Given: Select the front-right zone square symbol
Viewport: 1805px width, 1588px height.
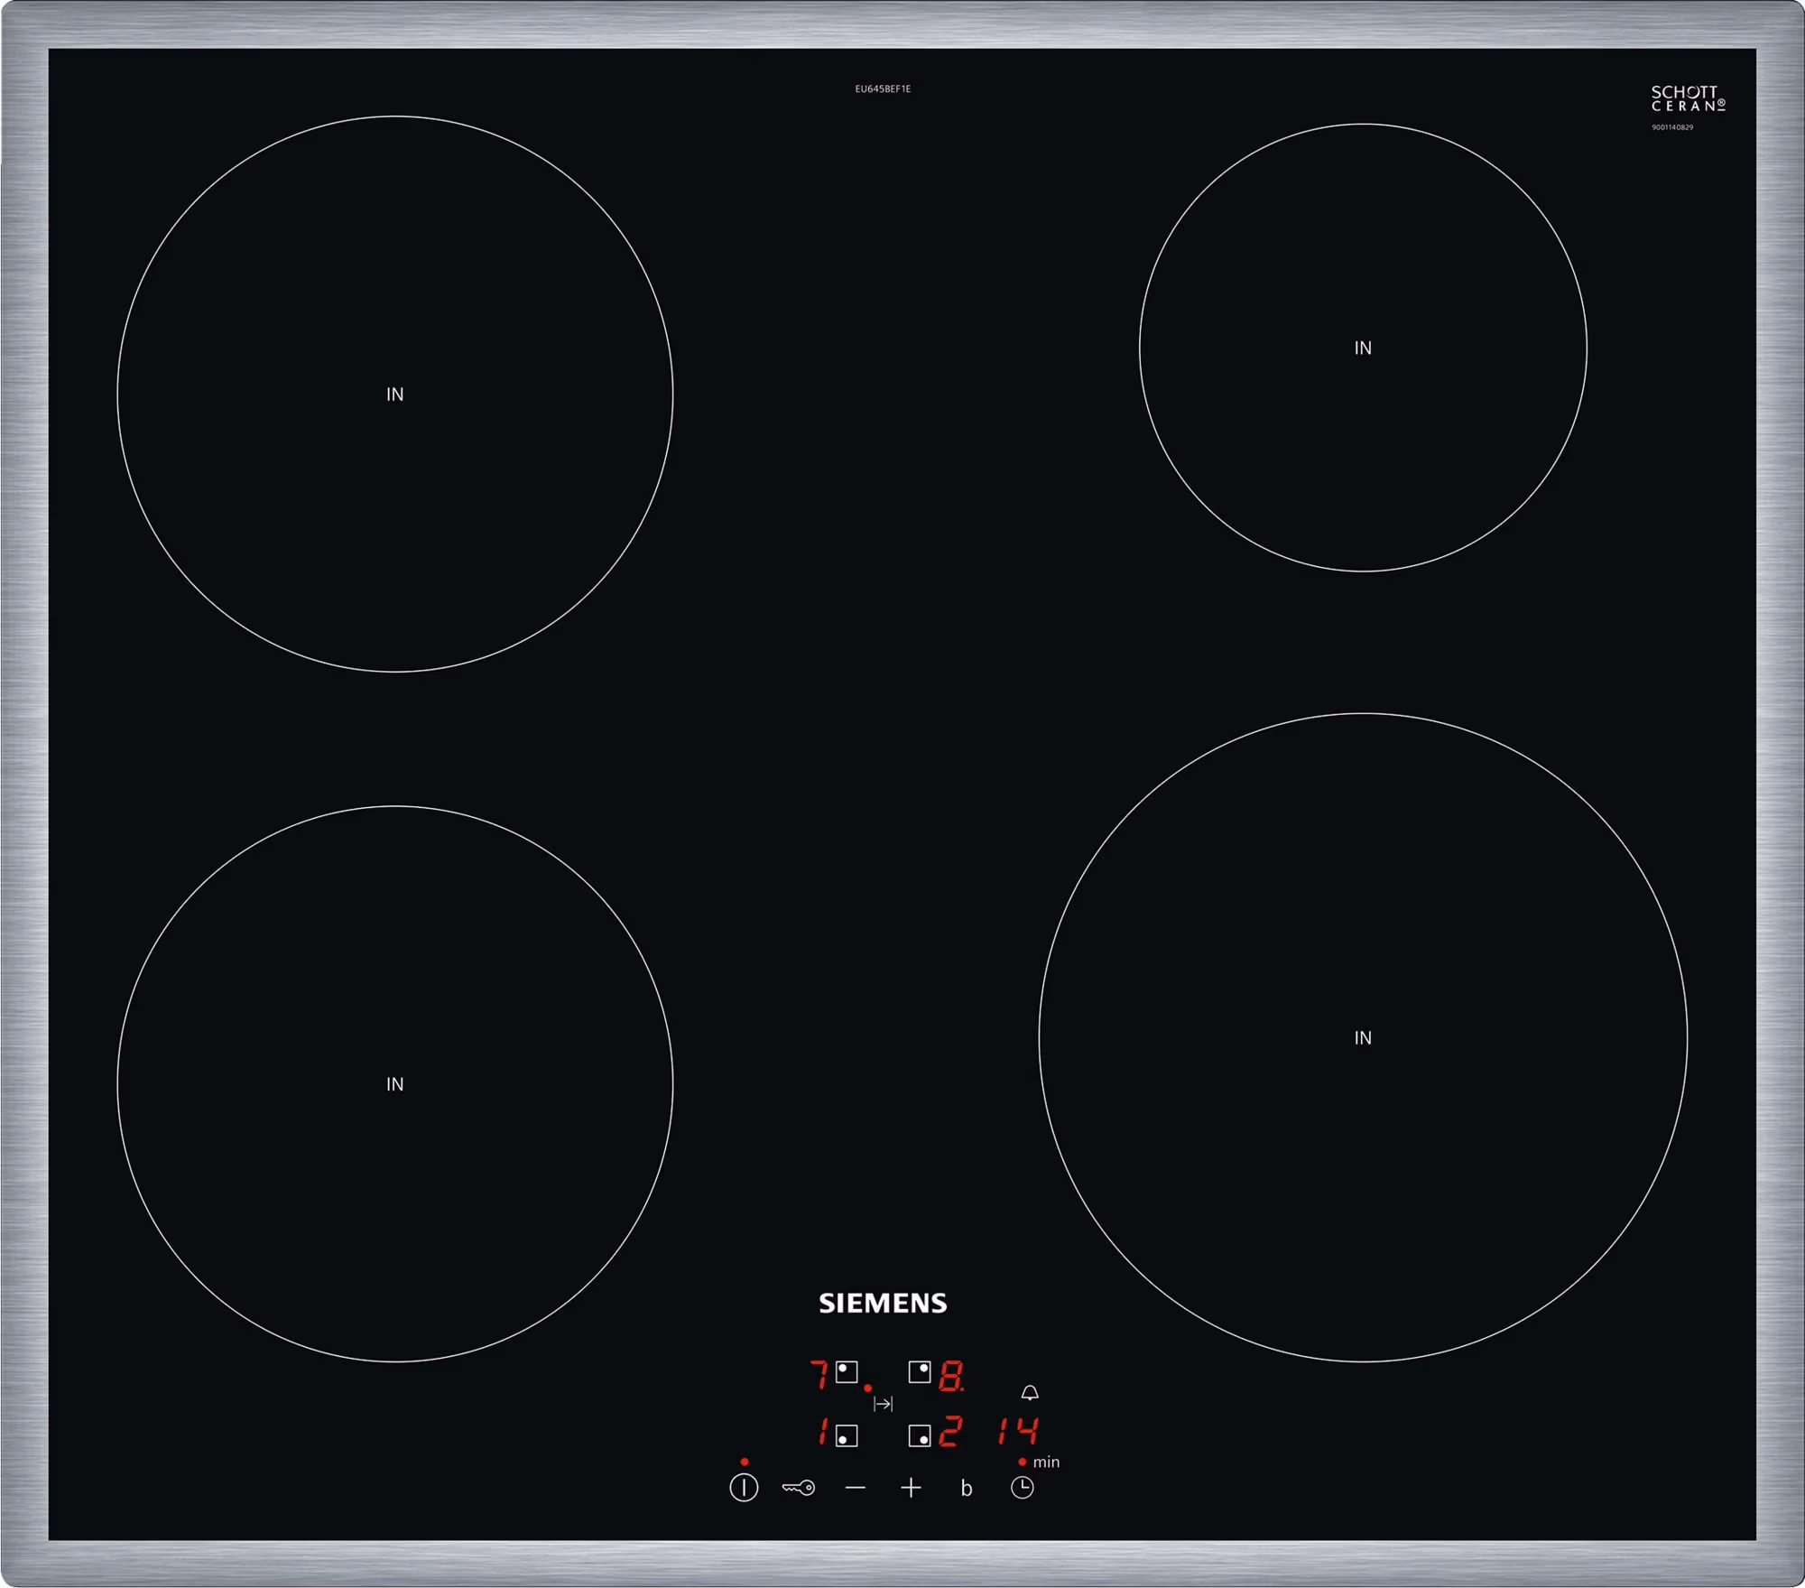Looking at the screenshot, I should click(x=920, y=1435).
